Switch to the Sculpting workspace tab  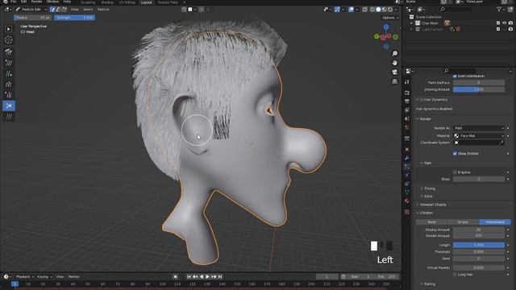[88, 2]
